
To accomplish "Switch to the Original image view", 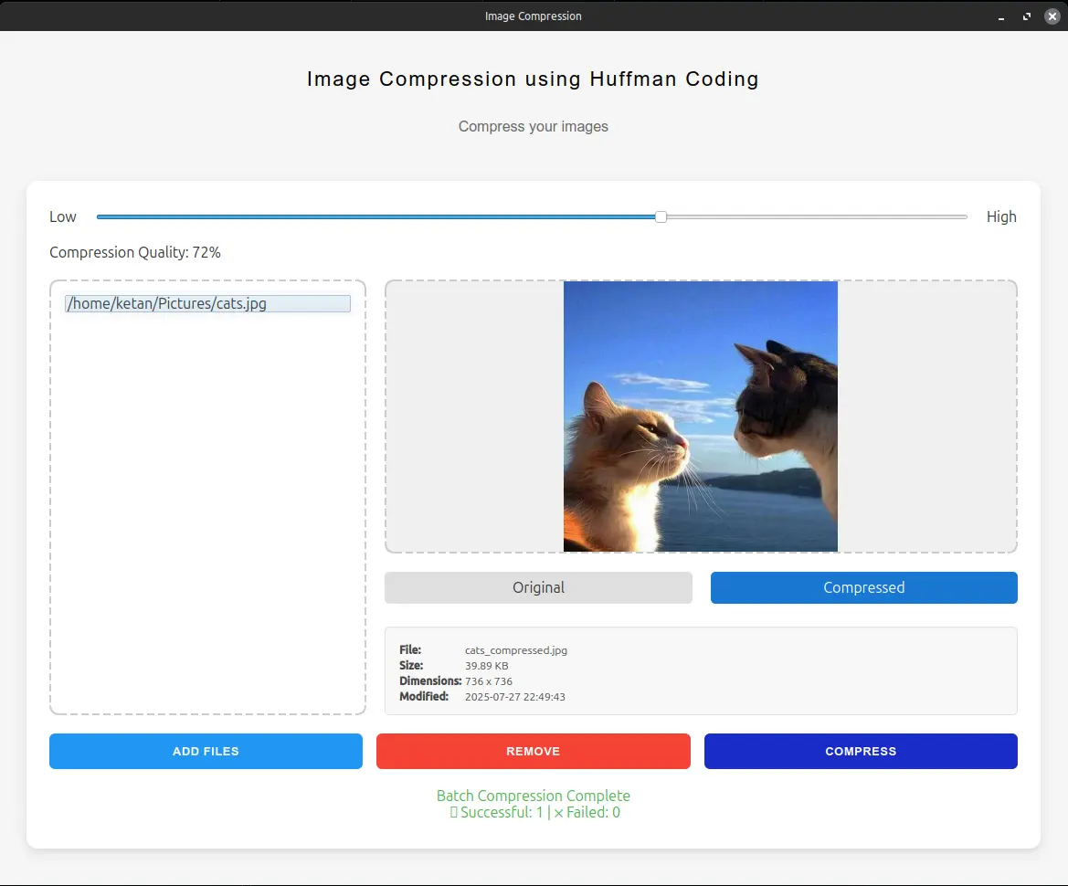I will (537, 587).
